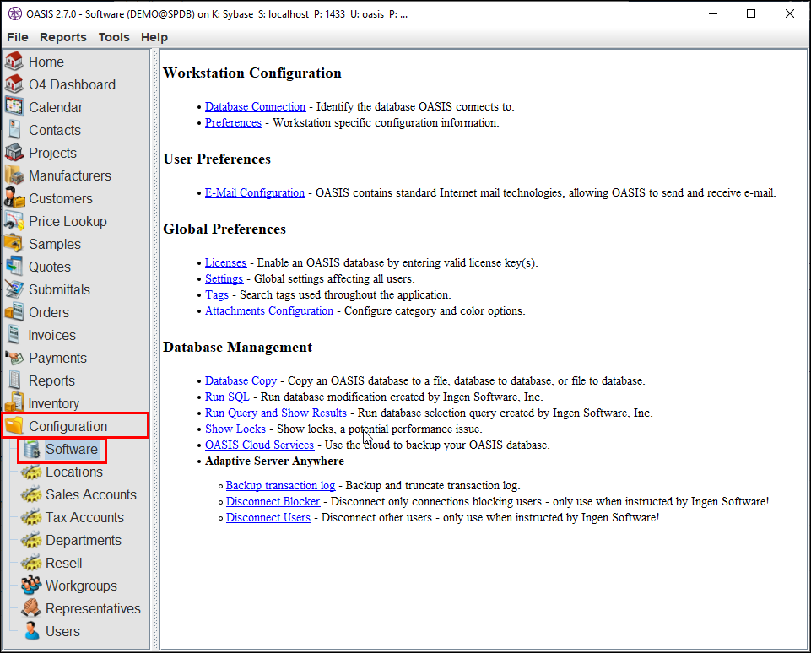Click the Disconnect Users link
Screen dimensions: 811x653
[268, 517]
